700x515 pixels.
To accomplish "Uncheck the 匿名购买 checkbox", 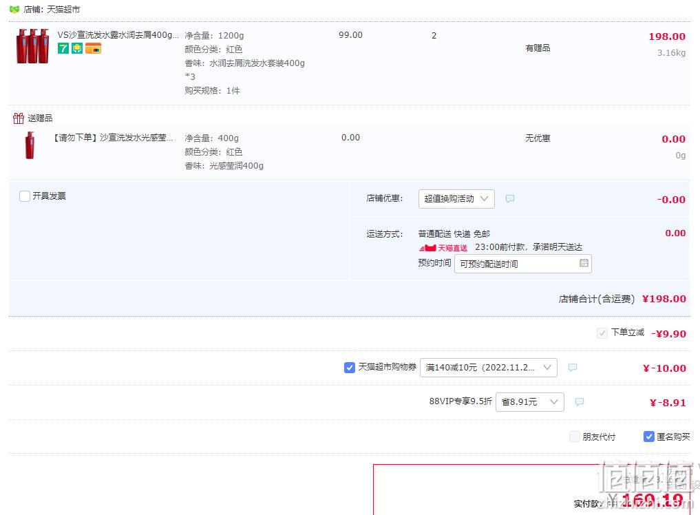I will point(648,437).
